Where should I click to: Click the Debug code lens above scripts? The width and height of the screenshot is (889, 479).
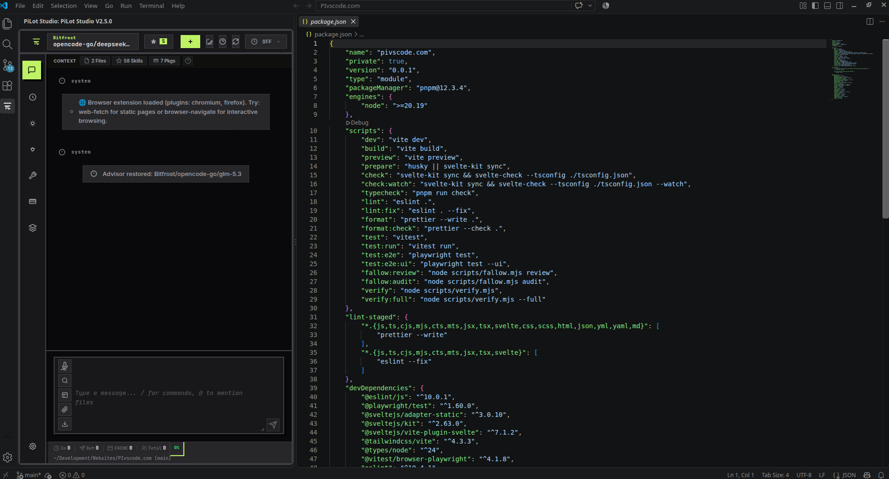coord(357,123)
